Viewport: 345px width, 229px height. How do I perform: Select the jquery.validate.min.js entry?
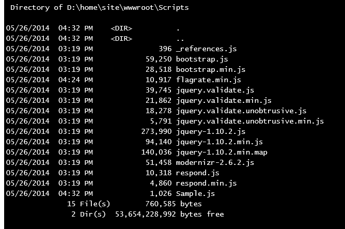(224, 100)
